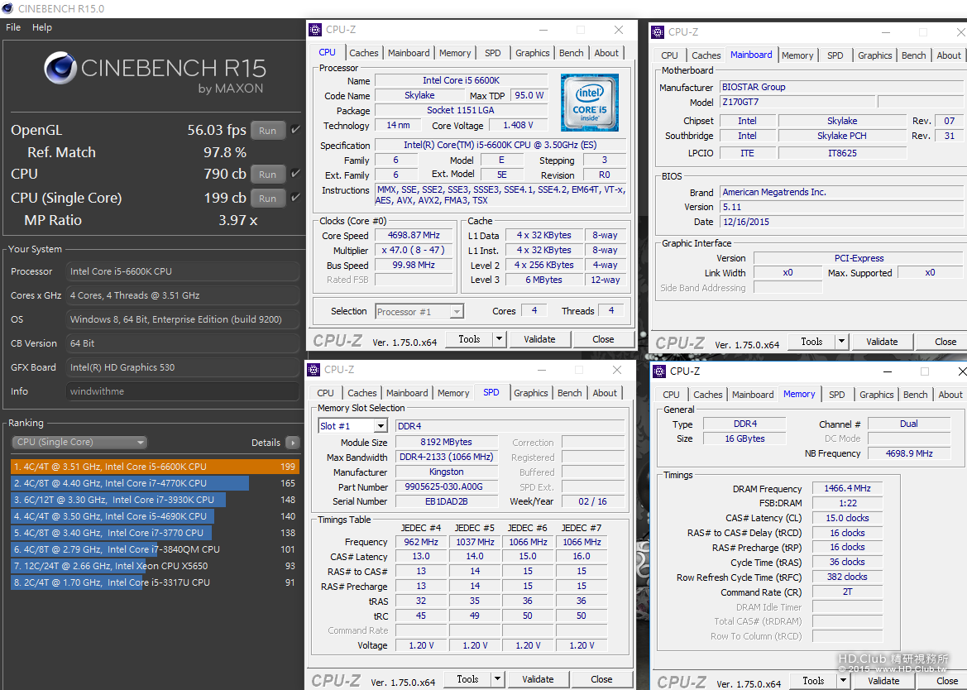Select ranking row 'Intel Core i7-3840QM CPU'

coord(155,549)
